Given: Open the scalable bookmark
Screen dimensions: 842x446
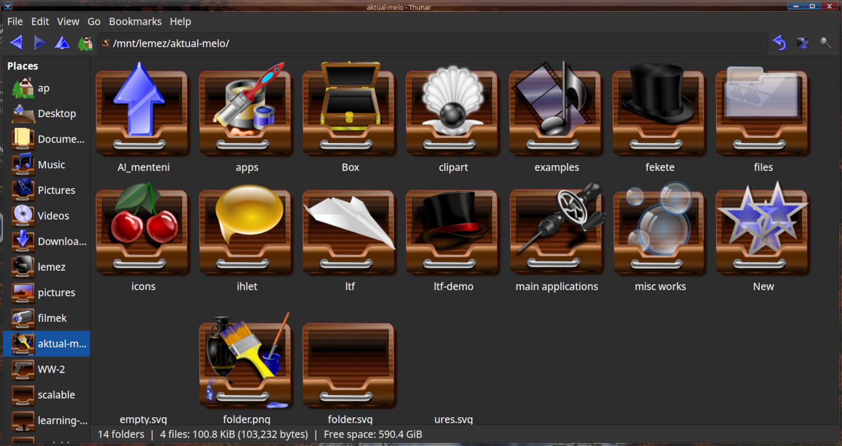Looking at the screenshot, I should (46, 395).
